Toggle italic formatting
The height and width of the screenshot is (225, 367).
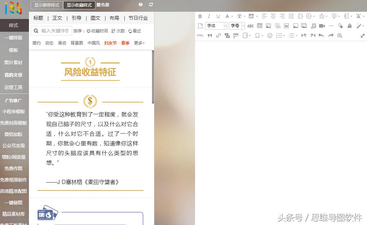tap(209, 16)
